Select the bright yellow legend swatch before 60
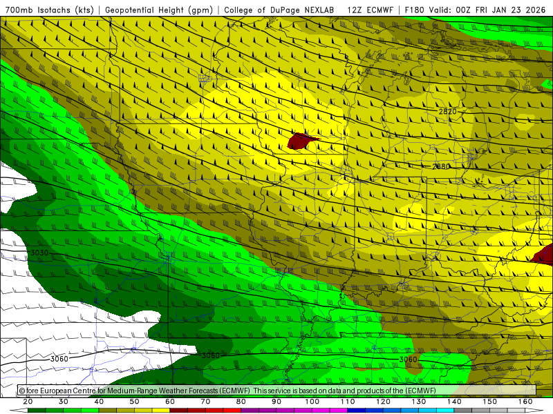Screen dimensions: 553x414 click(161, 411)
